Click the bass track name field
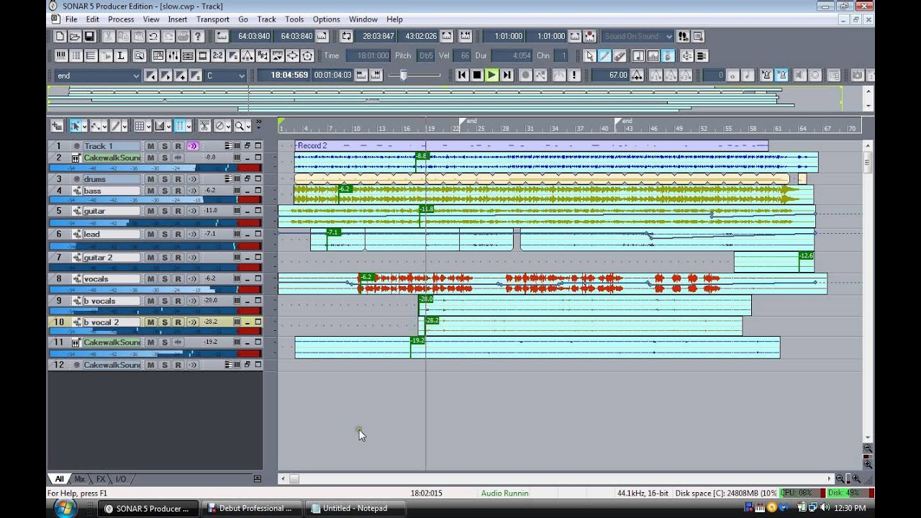Screen dimensions: 921x518 tap(111, 191)
